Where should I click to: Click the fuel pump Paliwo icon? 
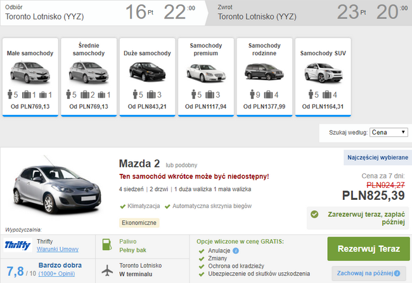click(x=107, y=244)
